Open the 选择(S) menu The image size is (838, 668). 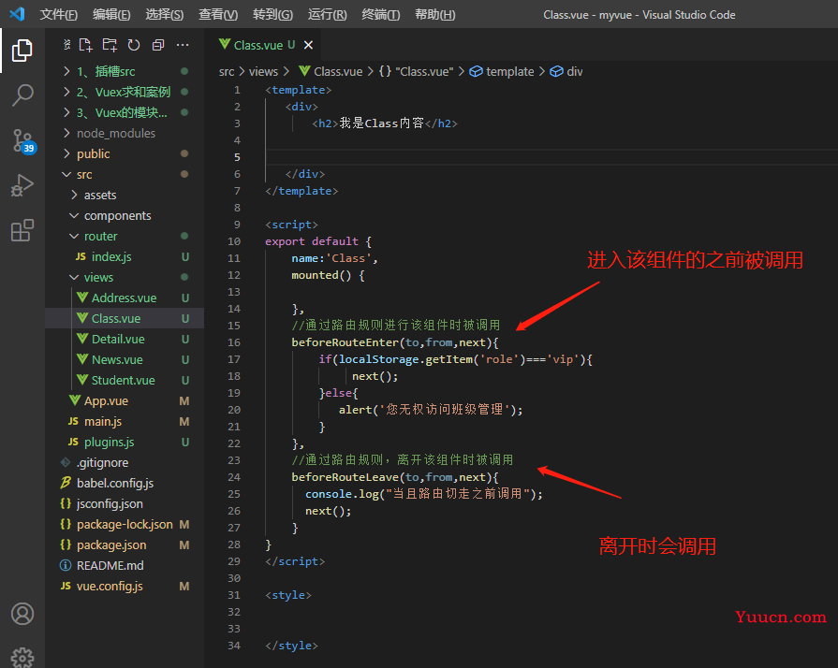(164, 14)
